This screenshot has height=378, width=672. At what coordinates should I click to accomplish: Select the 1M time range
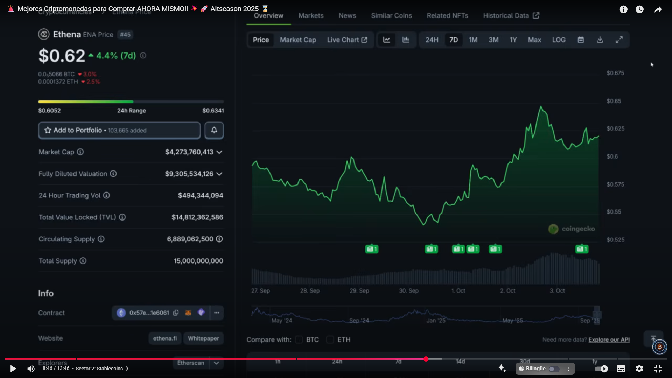(473, 40)
